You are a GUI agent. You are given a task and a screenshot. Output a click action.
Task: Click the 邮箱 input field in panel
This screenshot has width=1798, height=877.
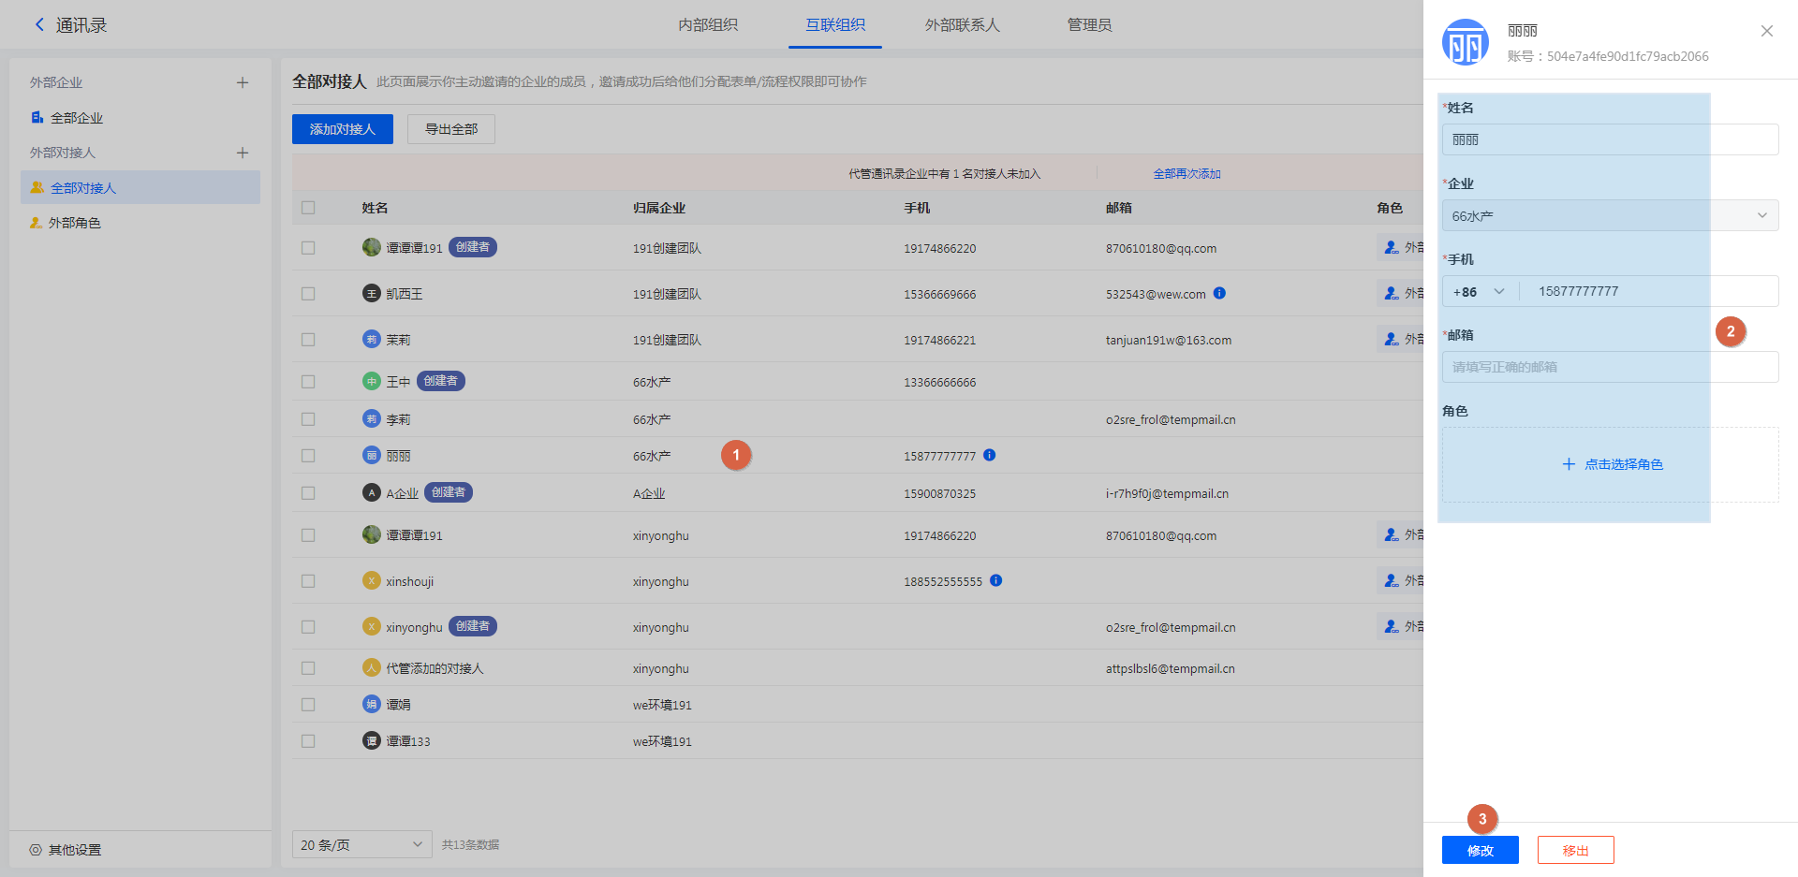1609,367
